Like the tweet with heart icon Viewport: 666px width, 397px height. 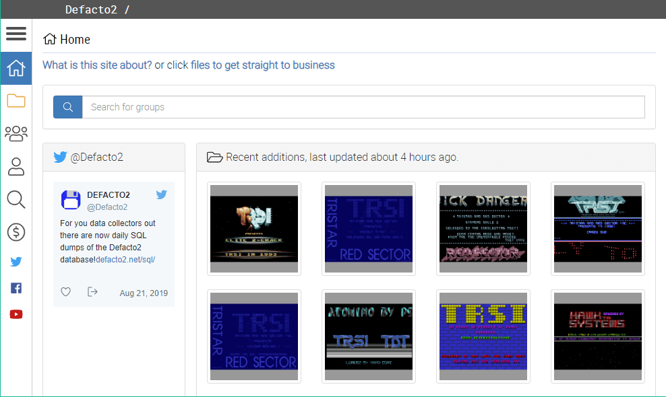tap(66, 292)
